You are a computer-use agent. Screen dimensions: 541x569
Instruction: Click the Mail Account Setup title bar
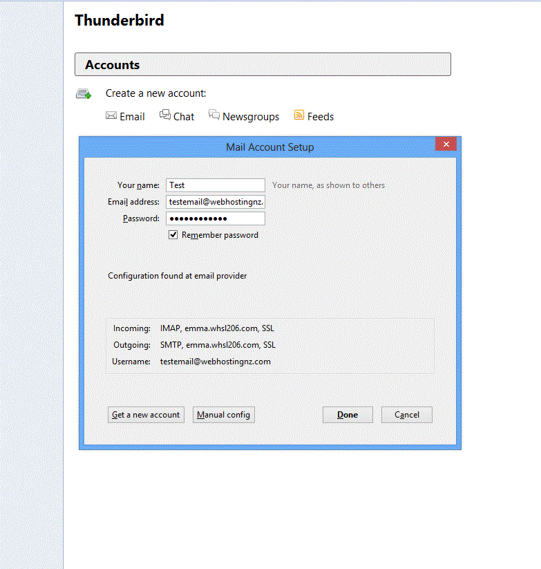(x=269, y=147)
